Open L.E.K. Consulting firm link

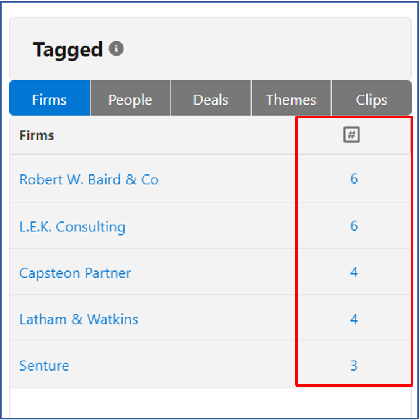tap(72, 227)
